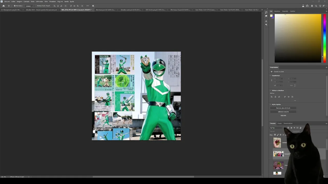Image resolution: width=328 pixels, height=184 pixels.
Task: Toggle type layer filter icon in Camadas
Action: (x=294, y=128)
